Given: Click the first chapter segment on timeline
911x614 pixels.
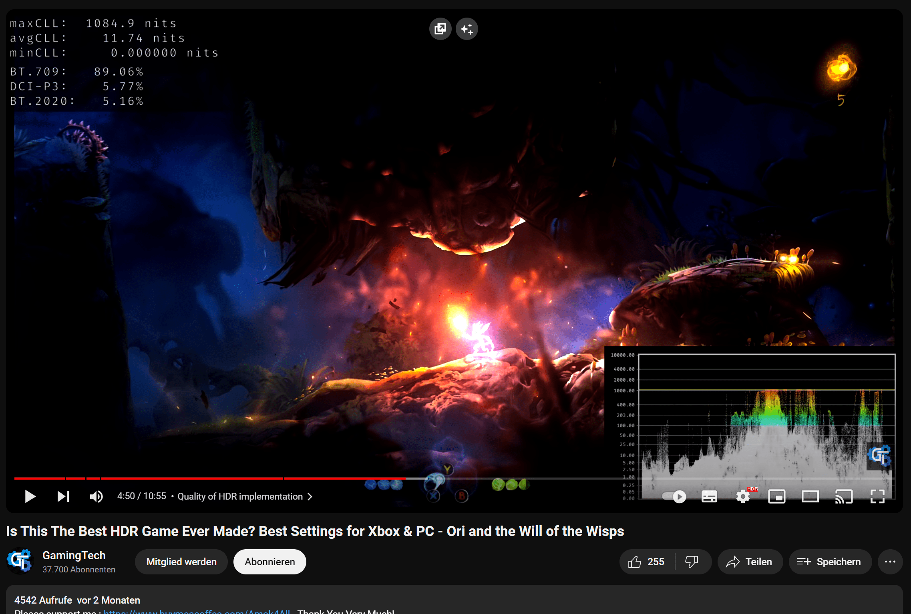Looking at the screenshot, I should click(39, 478).
